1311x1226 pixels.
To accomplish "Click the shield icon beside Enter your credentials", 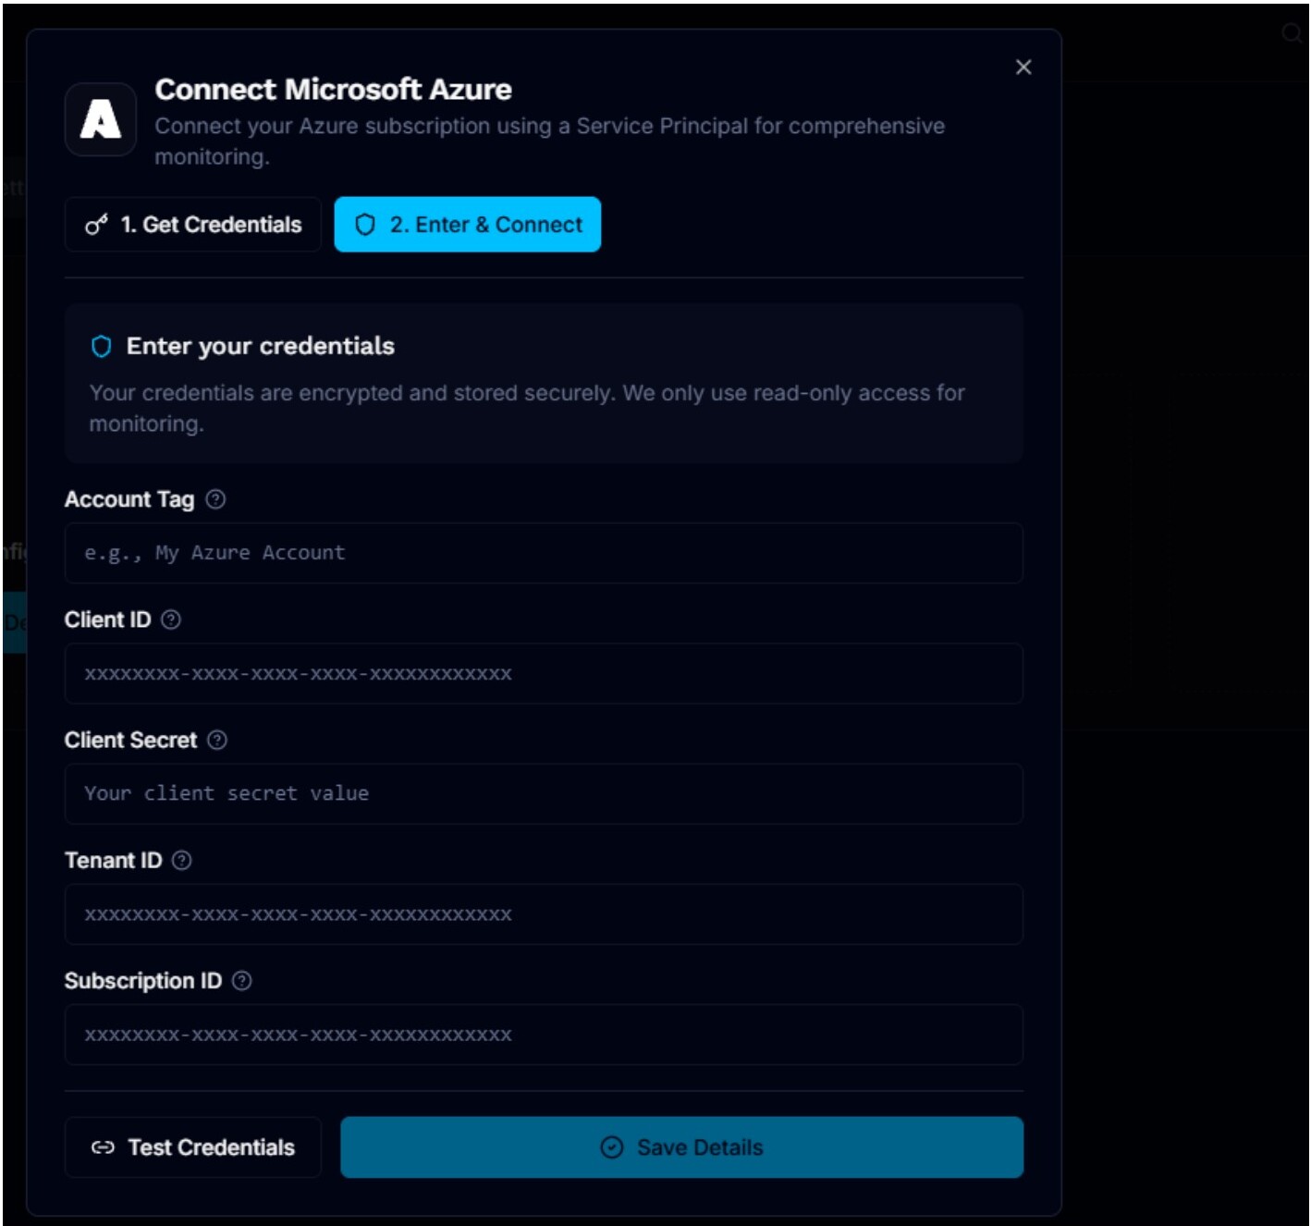I will (102, 347).
